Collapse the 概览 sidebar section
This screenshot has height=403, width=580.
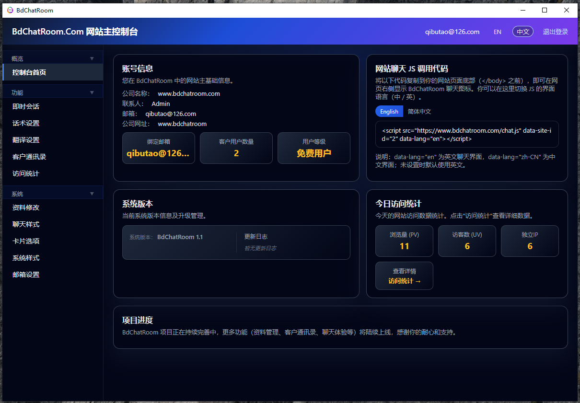(x=92, y=58)
